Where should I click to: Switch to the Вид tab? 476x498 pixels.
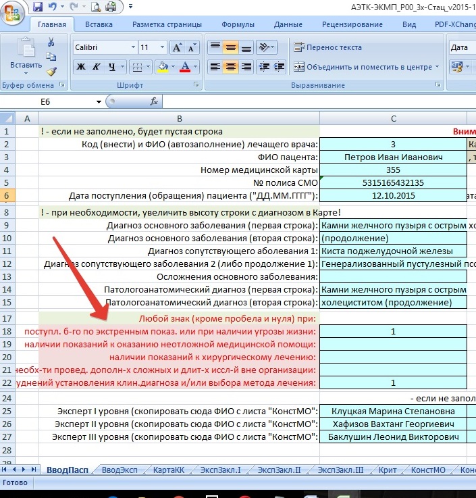[409, 24]
